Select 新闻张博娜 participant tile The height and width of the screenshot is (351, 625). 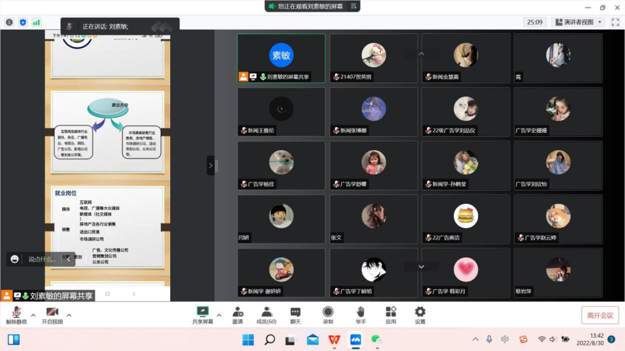click(373, 111)
